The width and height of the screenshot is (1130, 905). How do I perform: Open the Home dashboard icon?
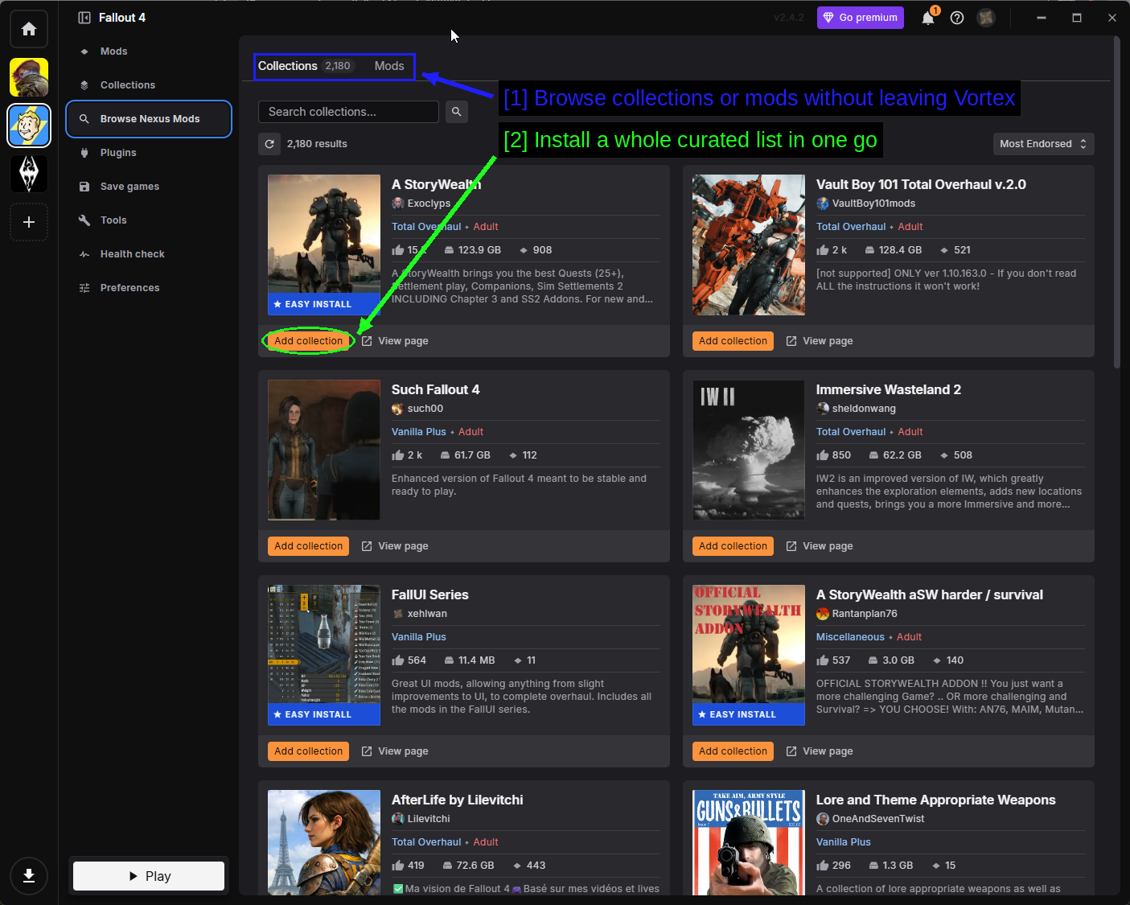click(x=29, y=29)
